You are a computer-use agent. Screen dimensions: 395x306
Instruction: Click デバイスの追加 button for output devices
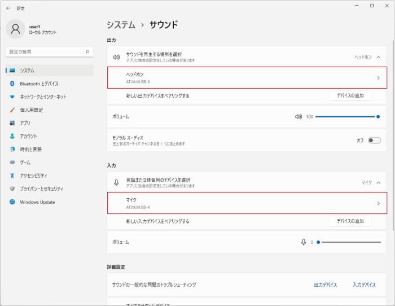pyautogui.click(x=350, y=96)
